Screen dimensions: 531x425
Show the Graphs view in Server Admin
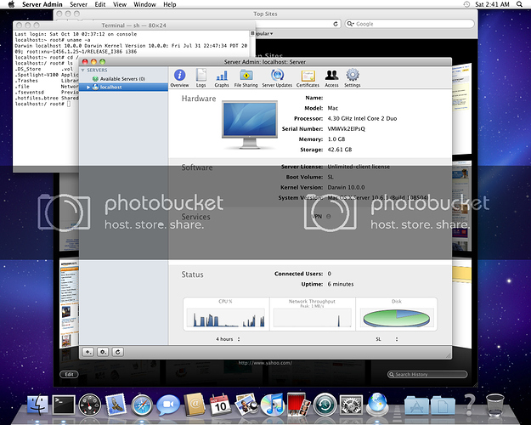pyautogui.click(x=222, y=78)
